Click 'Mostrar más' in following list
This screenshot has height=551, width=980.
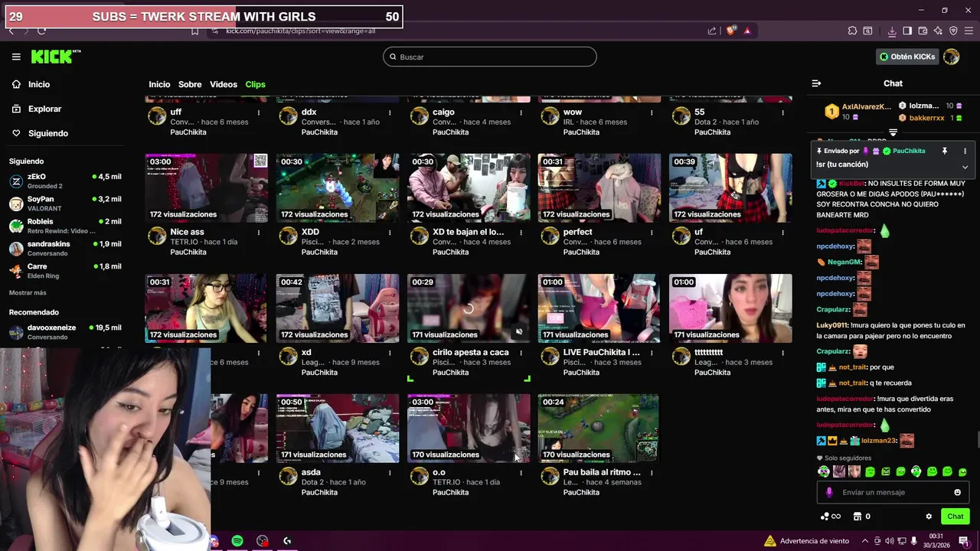(28, 292)
